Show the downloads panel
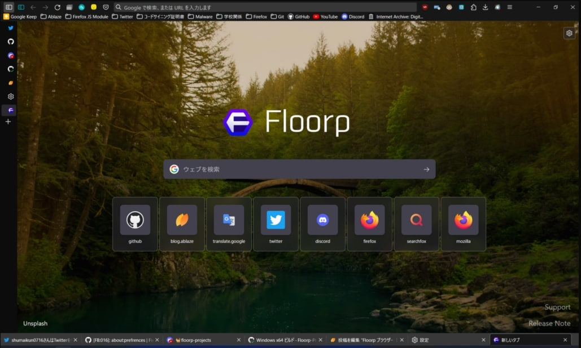Image resolution: width=581 pixels, height=348 pixels. click(485, 7)
